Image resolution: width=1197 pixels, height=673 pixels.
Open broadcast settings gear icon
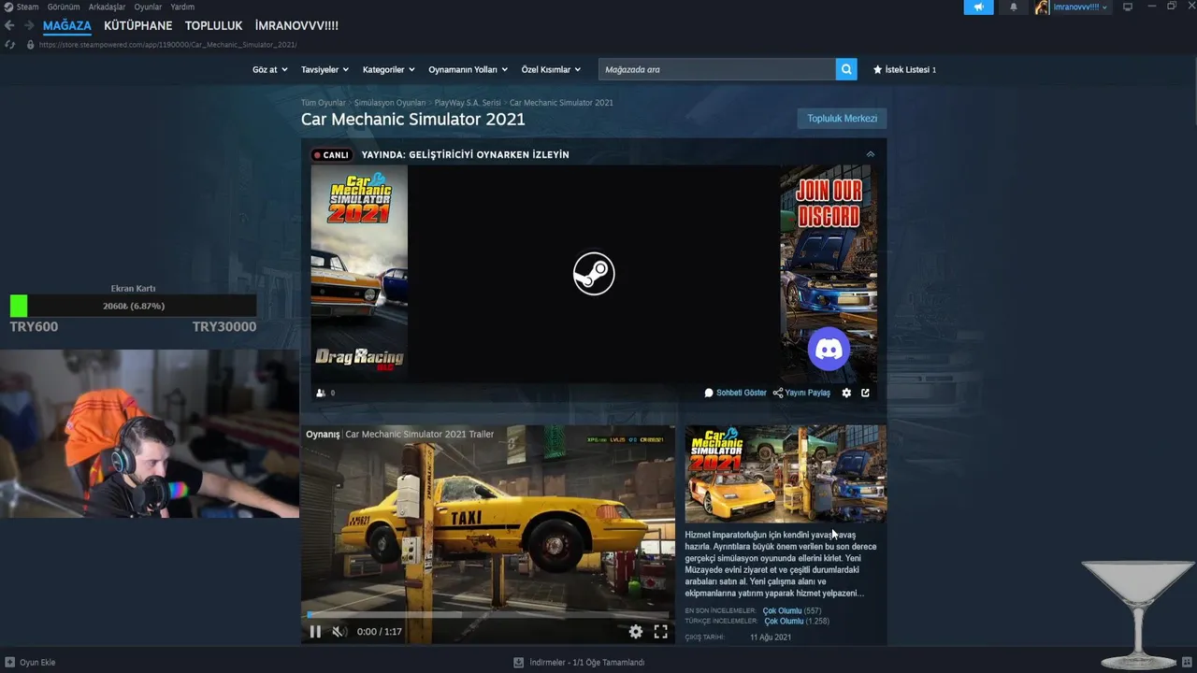[x=846, y=393]
